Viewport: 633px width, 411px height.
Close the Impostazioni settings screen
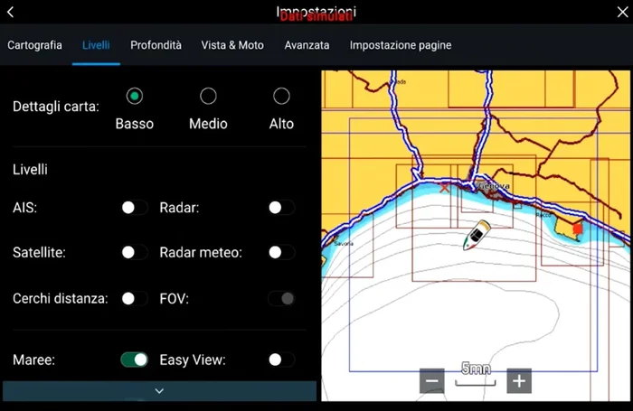click(622, 12)
